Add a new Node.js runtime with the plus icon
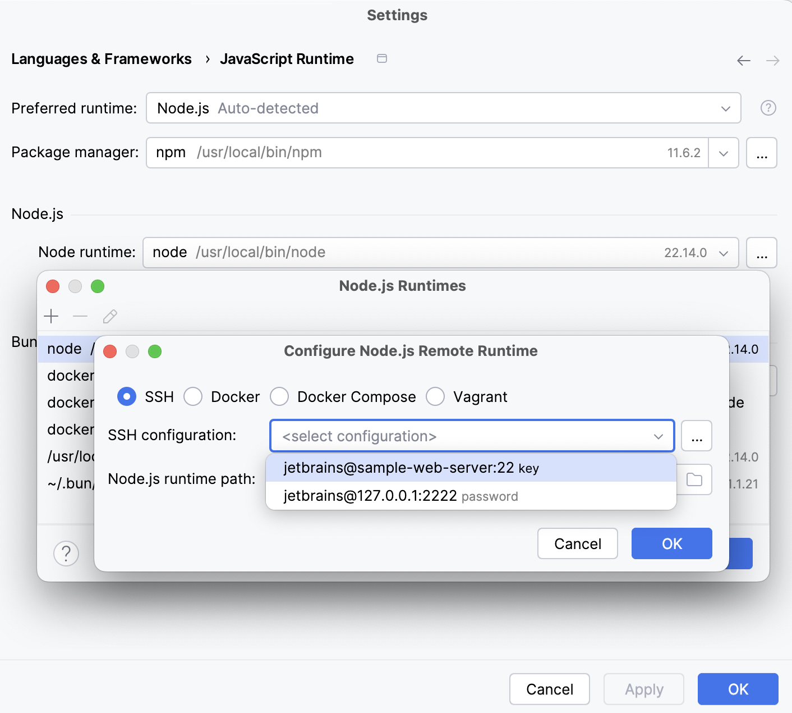Screen dimensions: 792x713 coord(51,316)
